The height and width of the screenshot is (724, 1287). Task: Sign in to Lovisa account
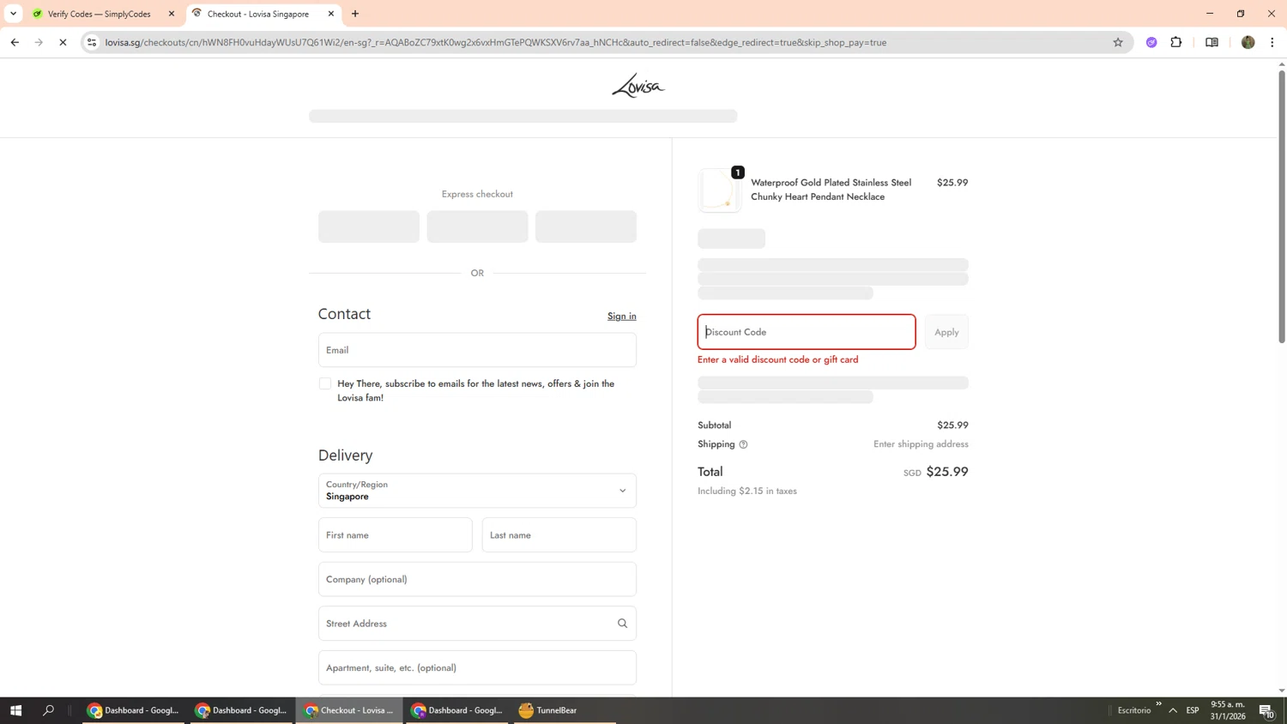point(622,317)
